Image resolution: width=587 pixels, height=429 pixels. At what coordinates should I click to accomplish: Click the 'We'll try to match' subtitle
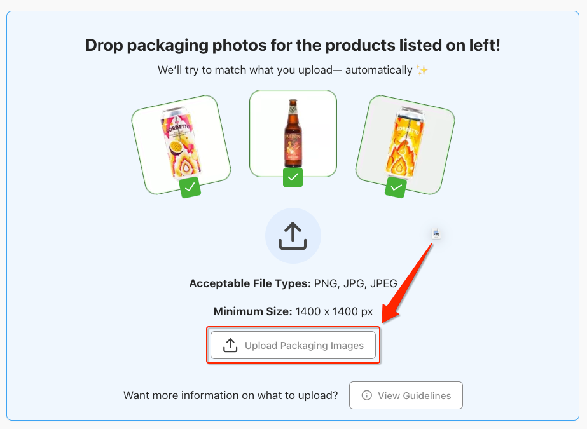point(285,70)
